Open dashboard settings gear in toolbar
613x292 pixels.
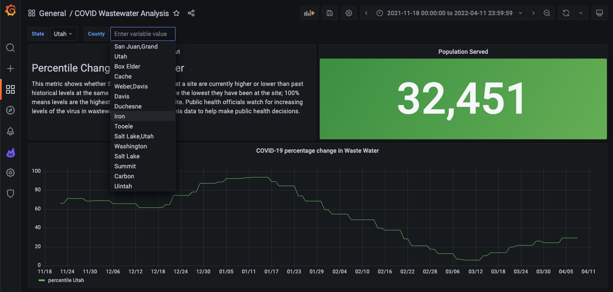(349, 13)
